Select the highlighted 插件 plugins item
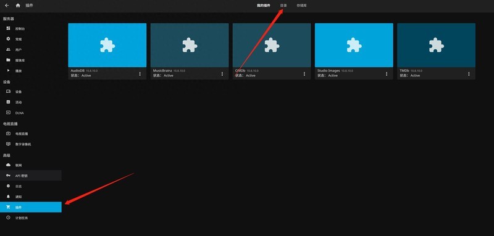Image resolution: width=494 pixels, height=236 pixels. click(31, 207)
